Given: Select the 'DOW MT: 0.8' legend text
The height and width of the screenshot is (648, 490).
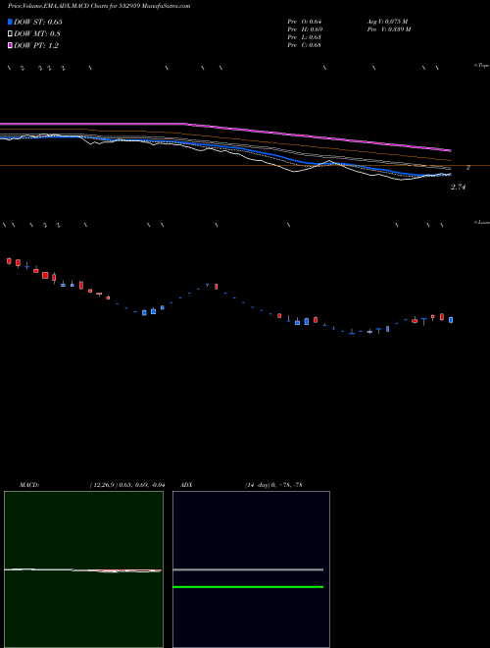Looking at the screenshot, I should (x=36, y=33).
